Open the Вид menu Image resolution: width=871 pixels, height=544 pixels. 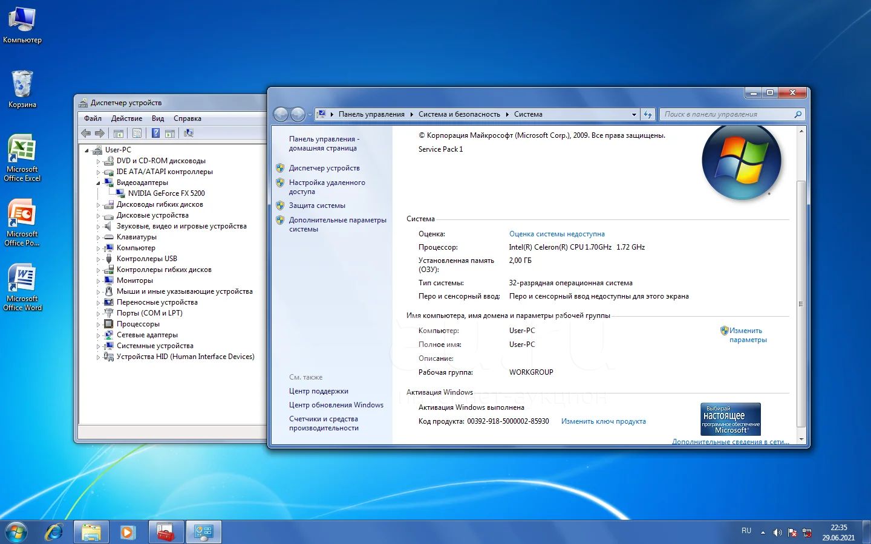click(158, 118)
